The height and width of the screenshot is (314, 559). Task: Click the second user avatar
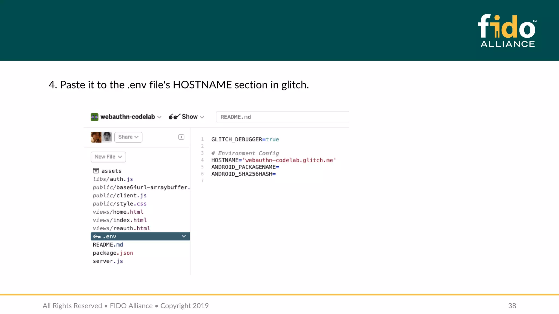tap(107, 137)
